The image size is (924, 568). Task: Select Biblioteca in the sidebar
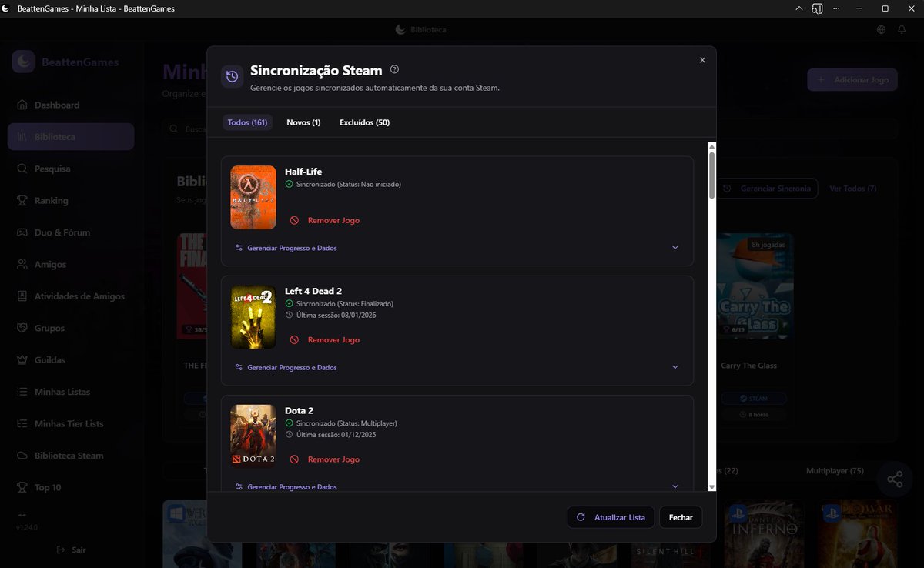pyautogui.click(x=71, y=136)
